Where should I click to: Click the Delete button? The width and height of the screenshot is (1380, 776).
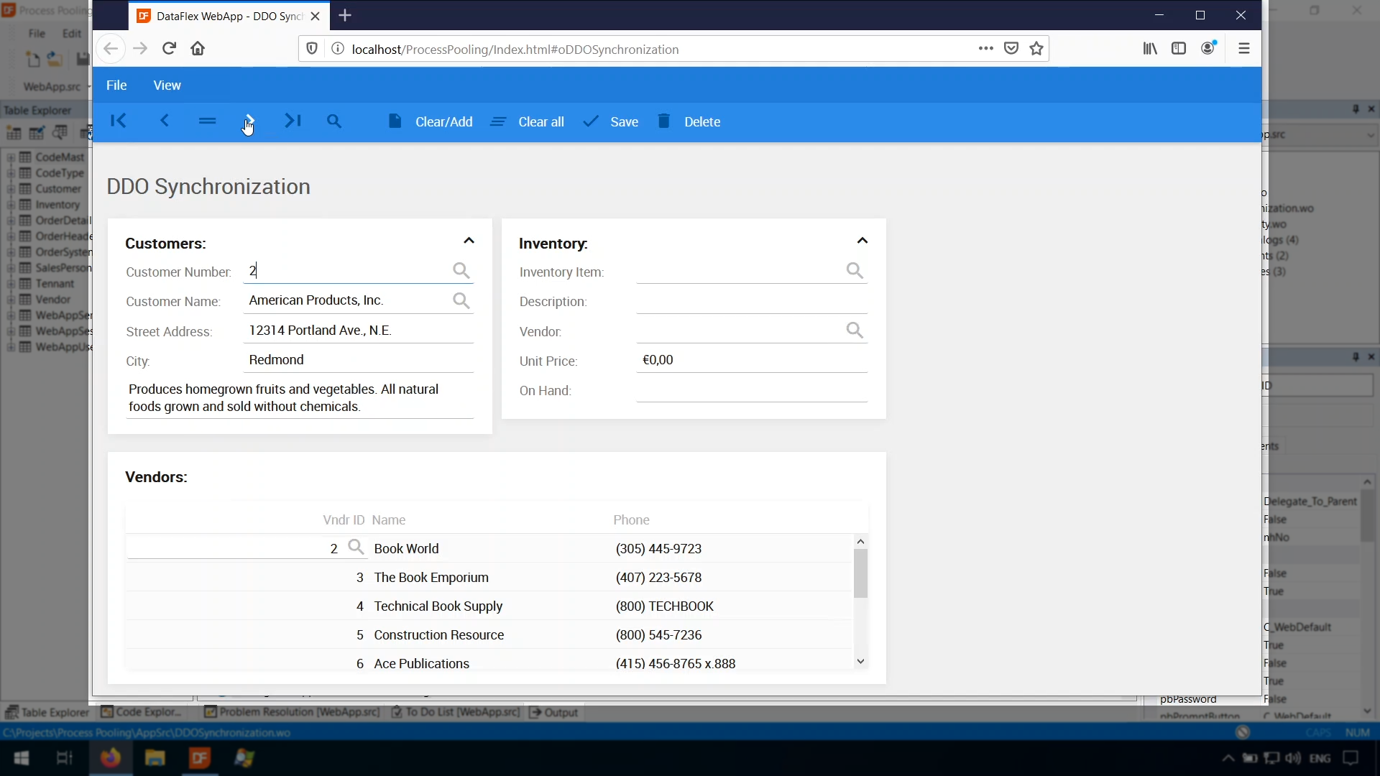coord(689,121)
